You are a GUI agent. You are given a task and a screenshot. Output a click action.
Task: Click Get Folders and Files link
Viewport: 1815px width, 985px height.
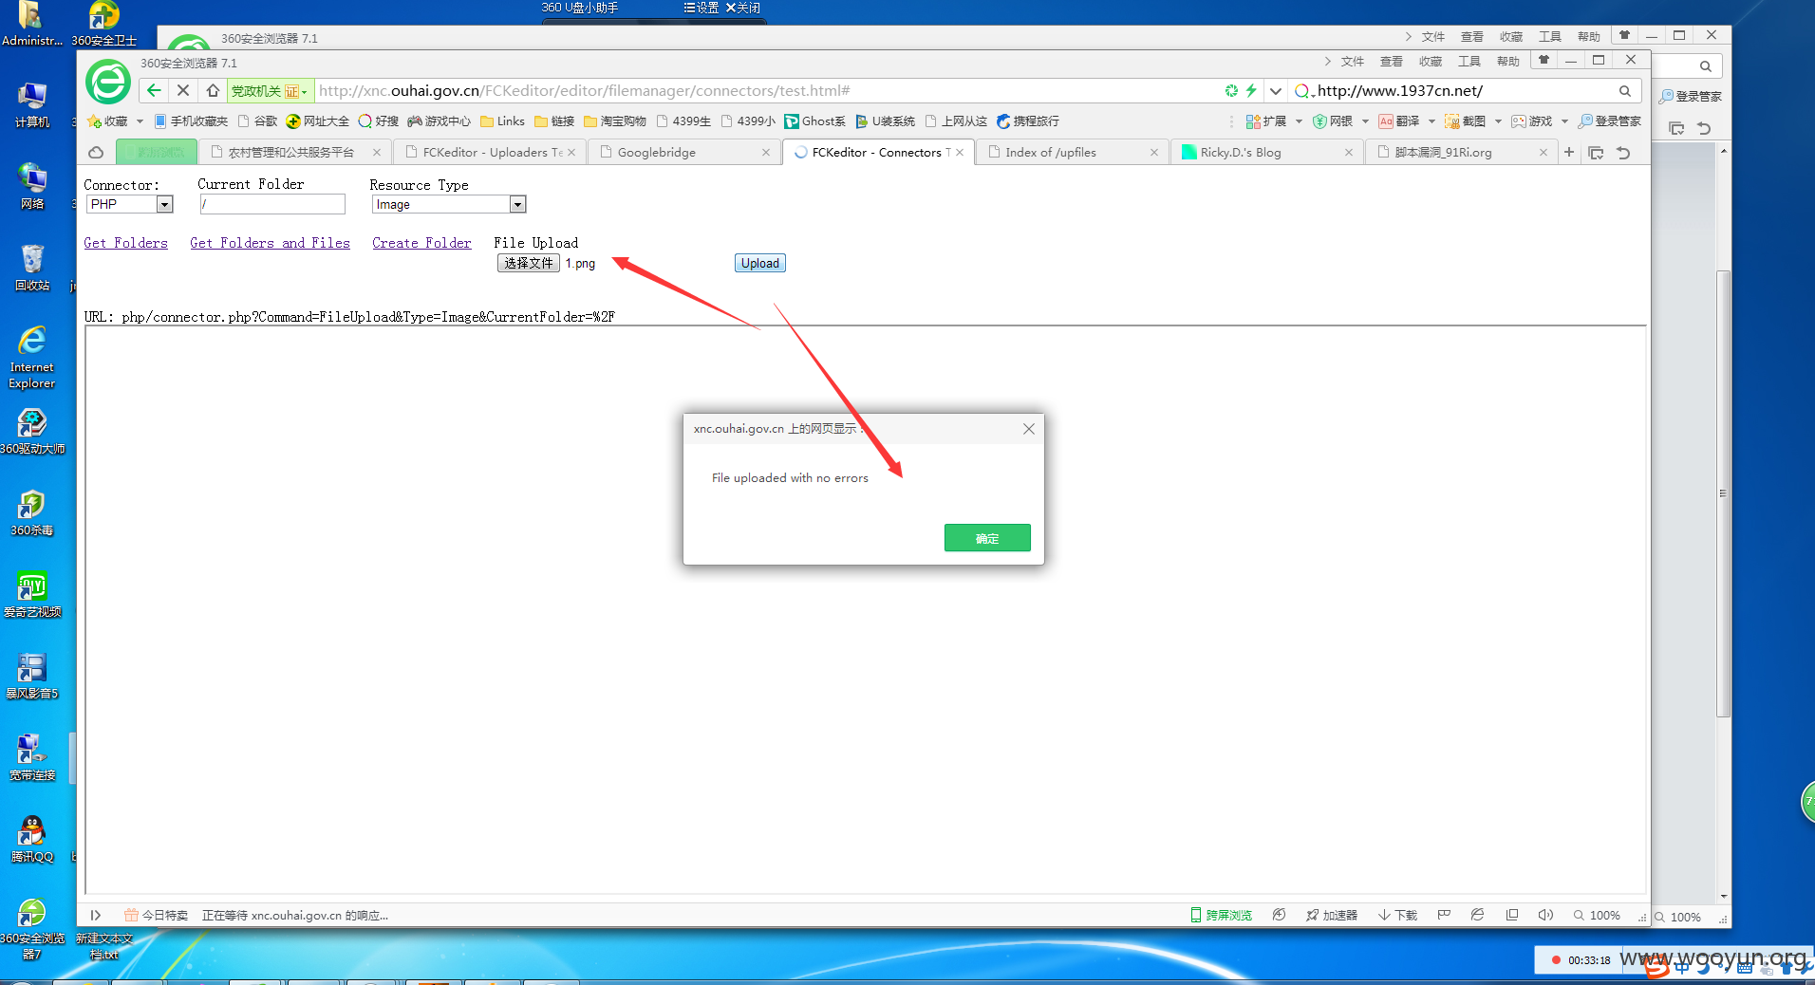click(270, 243)
